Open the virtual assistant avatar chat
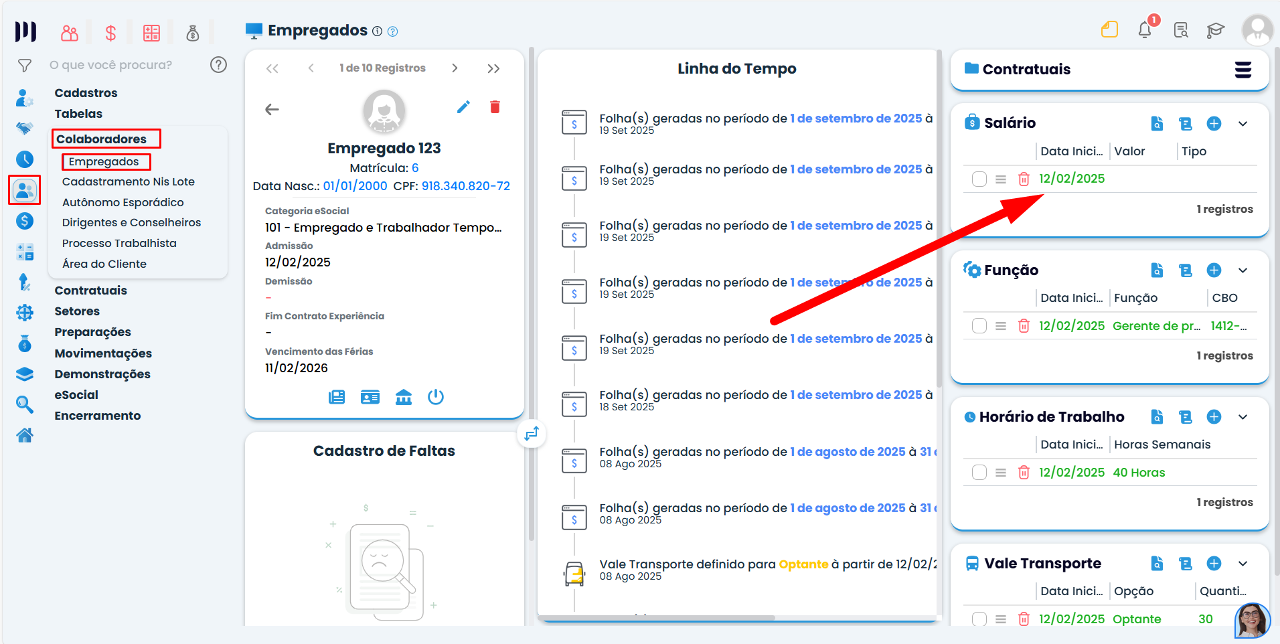 1253,621
